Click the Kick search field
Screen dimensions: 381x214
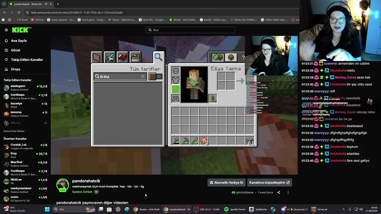coord(190,30)
